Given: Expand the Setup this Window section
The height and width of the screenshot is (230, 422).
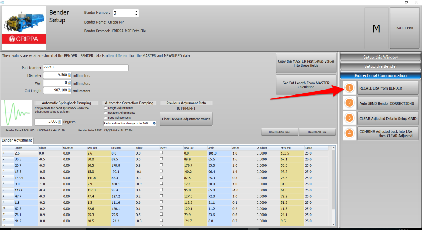Looking at the screenshot, I should (x=380, y=57).
